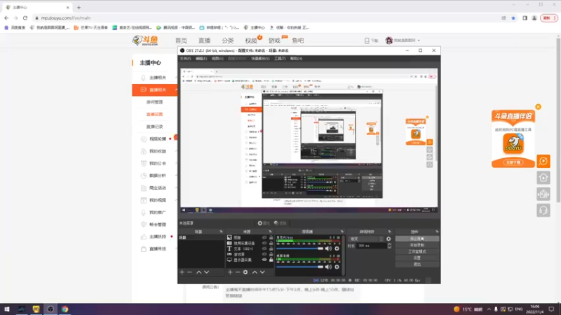Open the scenes dock options arrow
Viewport: 561px width, 315px height.
click(x=221, y=232)
